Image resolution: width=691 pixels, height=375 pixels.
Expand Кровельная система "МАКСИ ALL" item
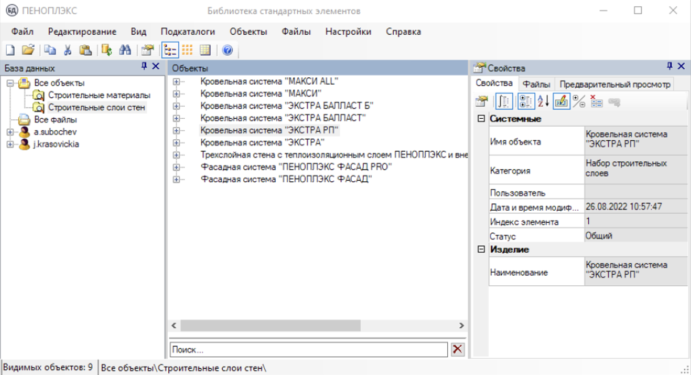coord(176,81)
